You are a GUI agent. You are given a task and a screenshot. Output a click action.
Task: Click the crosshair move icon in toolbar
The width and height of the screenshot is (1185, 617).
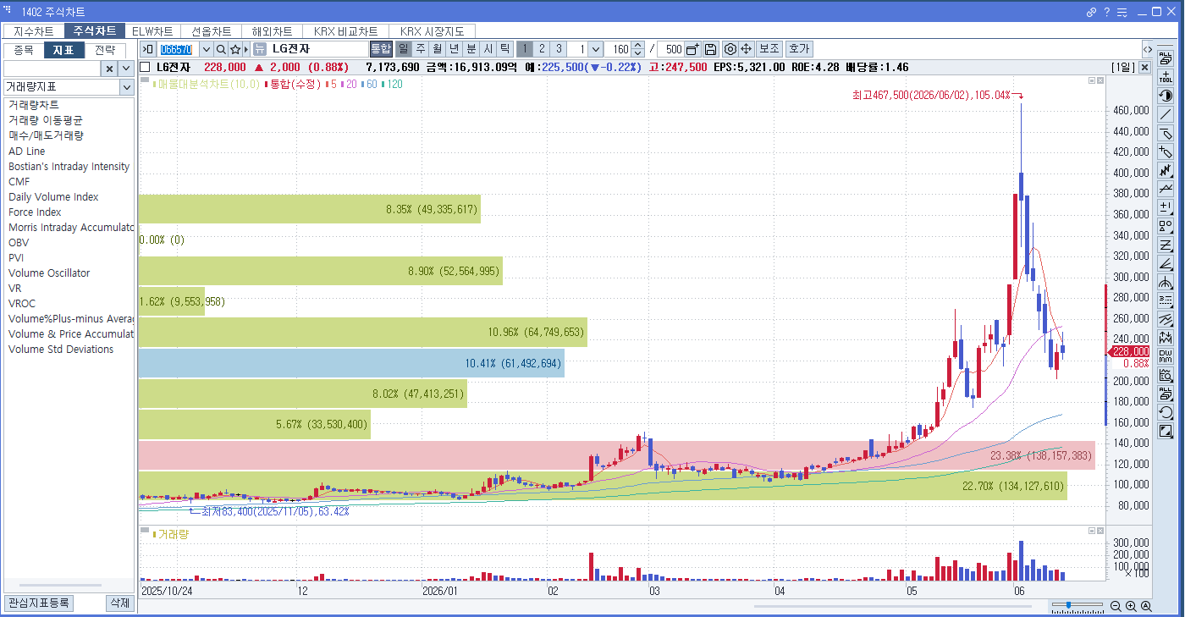(747, 49)
